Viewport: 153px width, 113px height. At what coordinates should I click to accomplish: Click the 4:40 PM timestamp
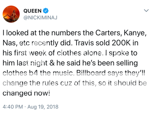[x=11, y=106]
